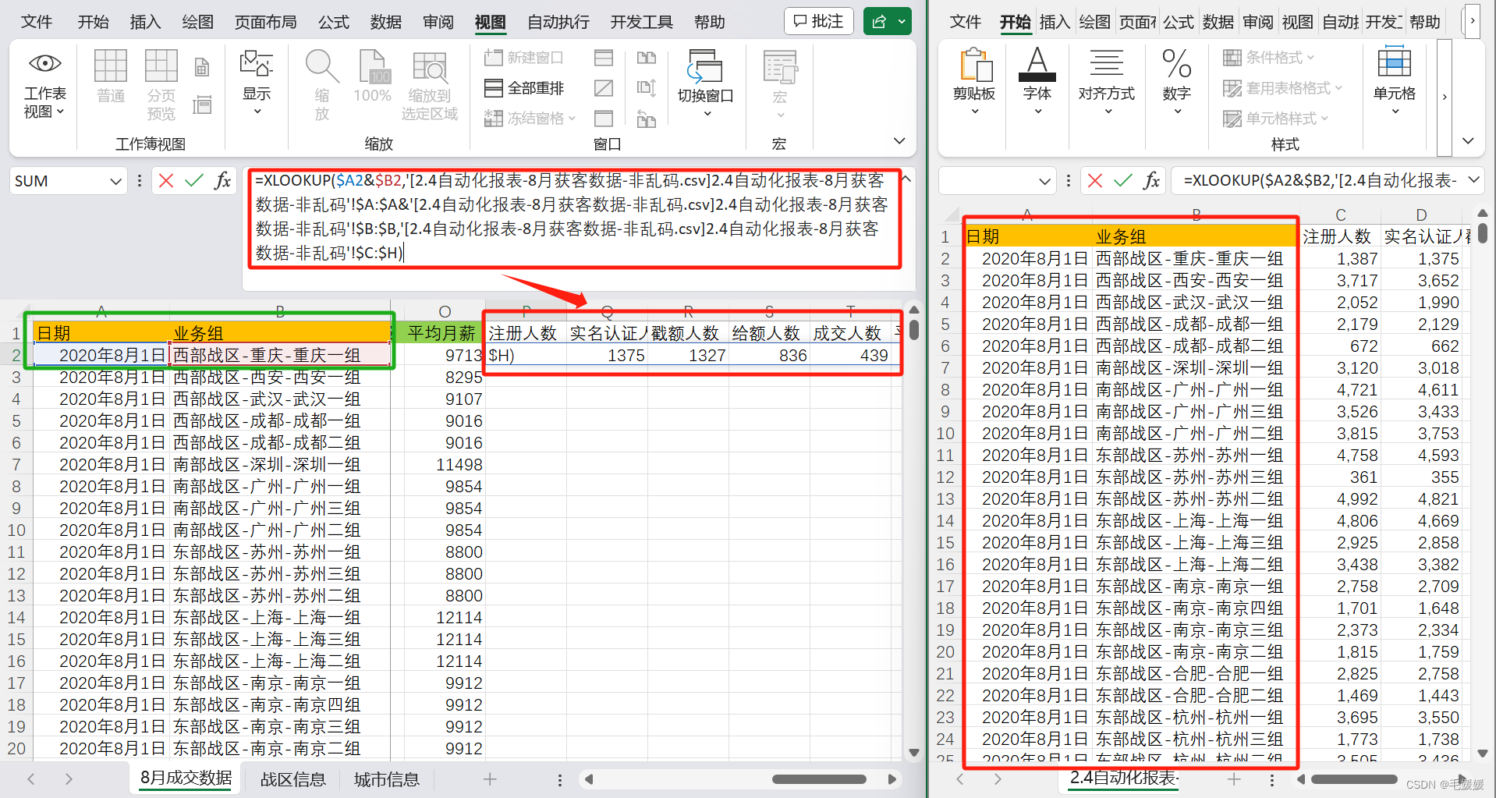The width and height of the screenshot is (1496, 798).
Task: Collapse the left window's formula bar
Action: point(906,179)
